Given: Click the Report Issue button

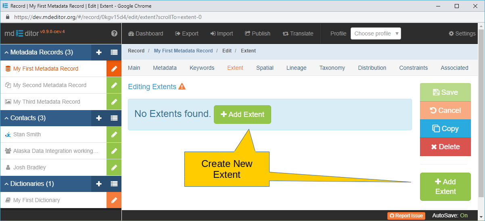Looking at the screenshot, I should pyautogui.click(x=406, y=216).
